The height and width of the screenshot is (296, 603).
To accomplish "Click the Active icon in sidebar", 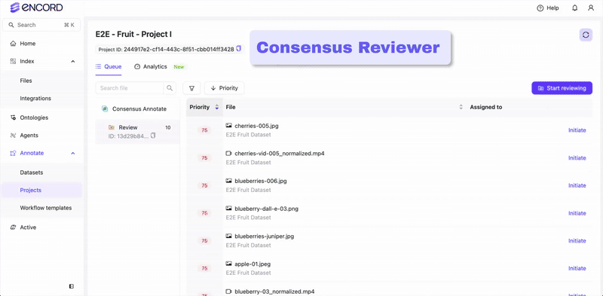I will point(13,227).
